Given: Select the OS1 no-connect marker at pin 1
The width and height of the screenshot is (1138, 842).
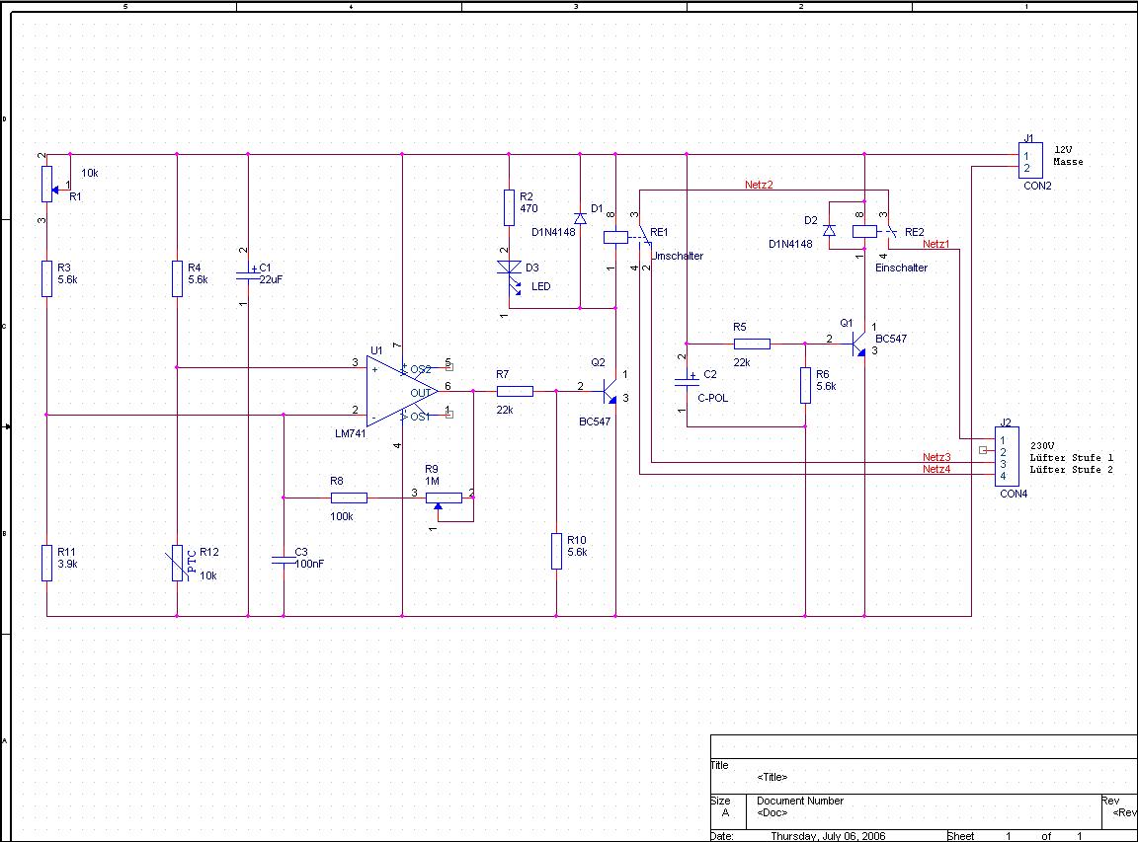Looking at the screenshot, I should point(449,415).
